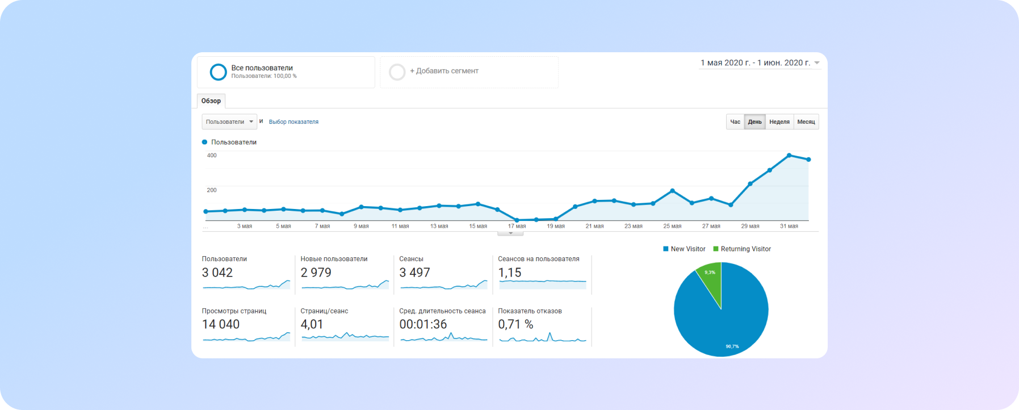
Task: Click the last data point on the chart
Action: [808, 160]
